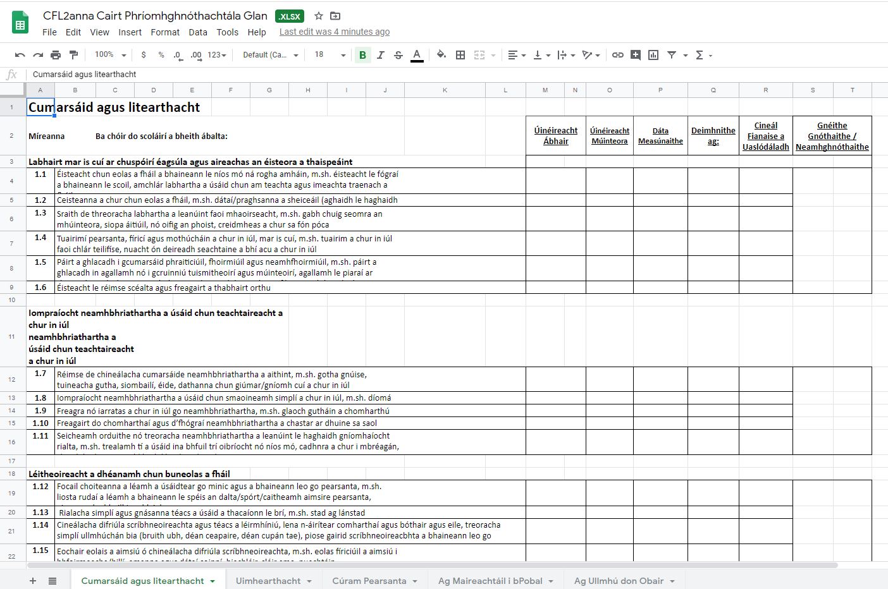Open the Insert menu

click(130, 32)
